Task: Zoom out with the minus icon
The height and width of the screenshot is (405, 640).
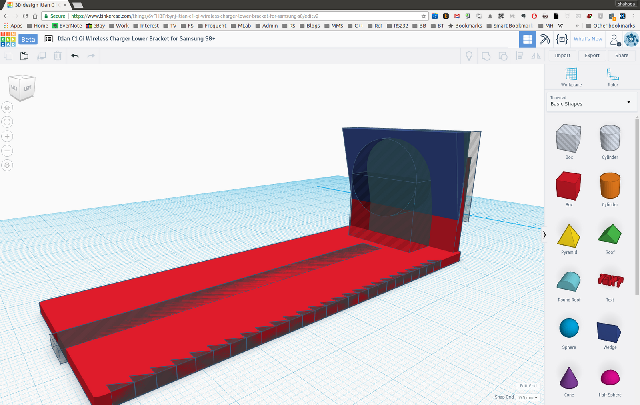Action: pyautogui.click(x=7, y=151)
